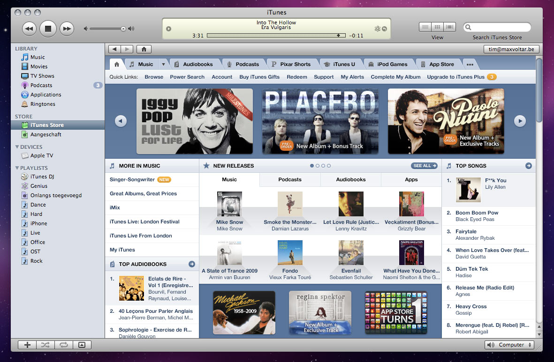554x362 pixels.
Task: Open the Onlangs toegevoegd smart playlist
Action: click(x=56, y=195)
